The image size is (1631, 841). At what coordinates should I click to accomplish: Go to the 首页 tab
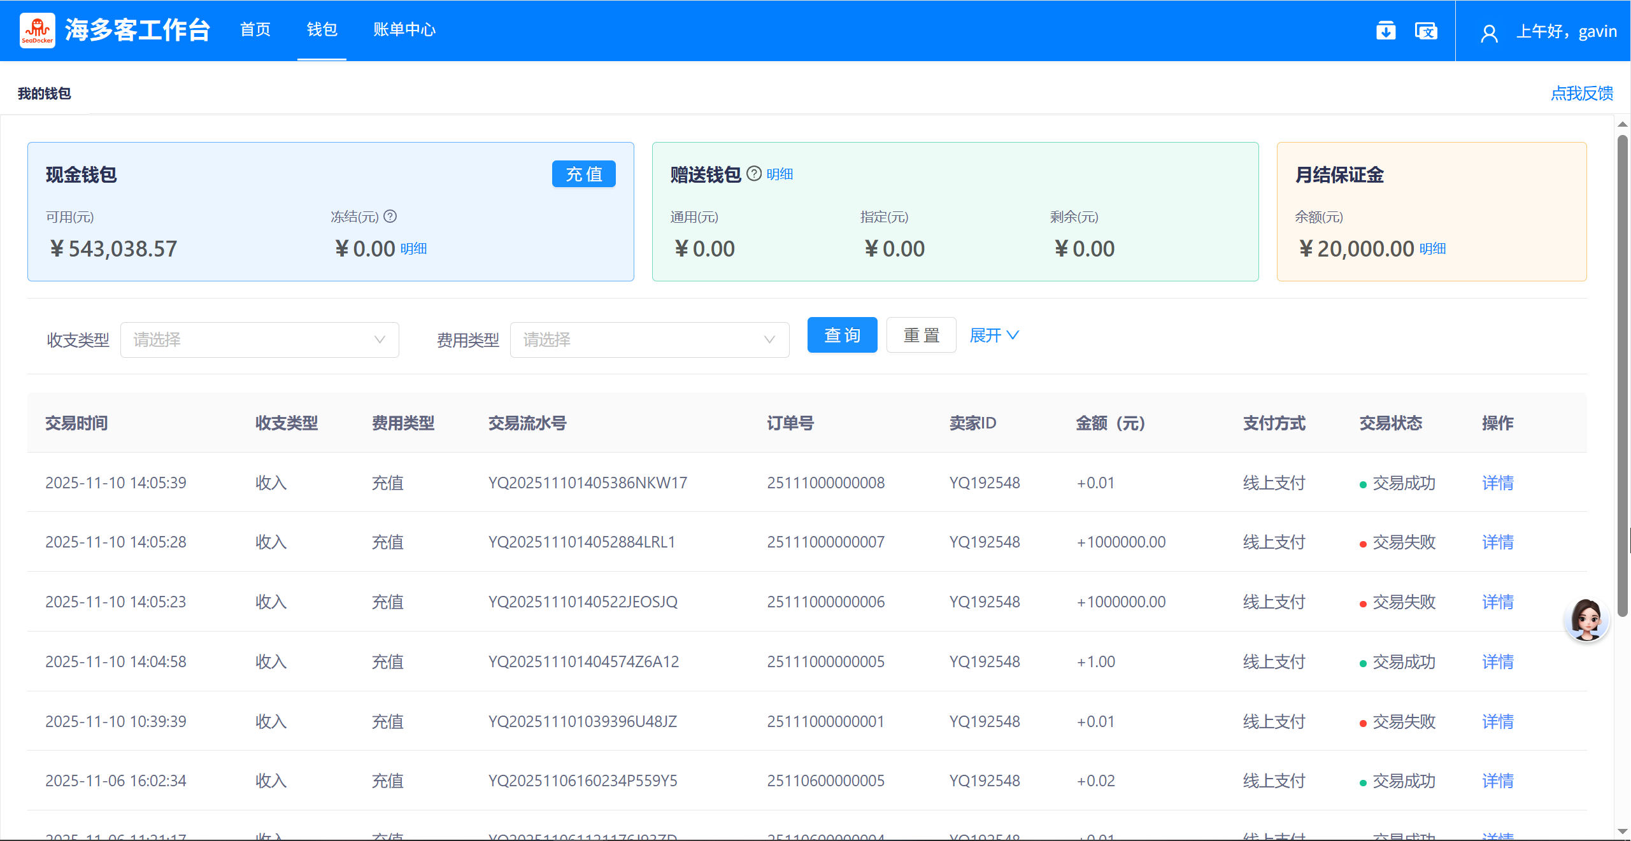coord(255,30)
